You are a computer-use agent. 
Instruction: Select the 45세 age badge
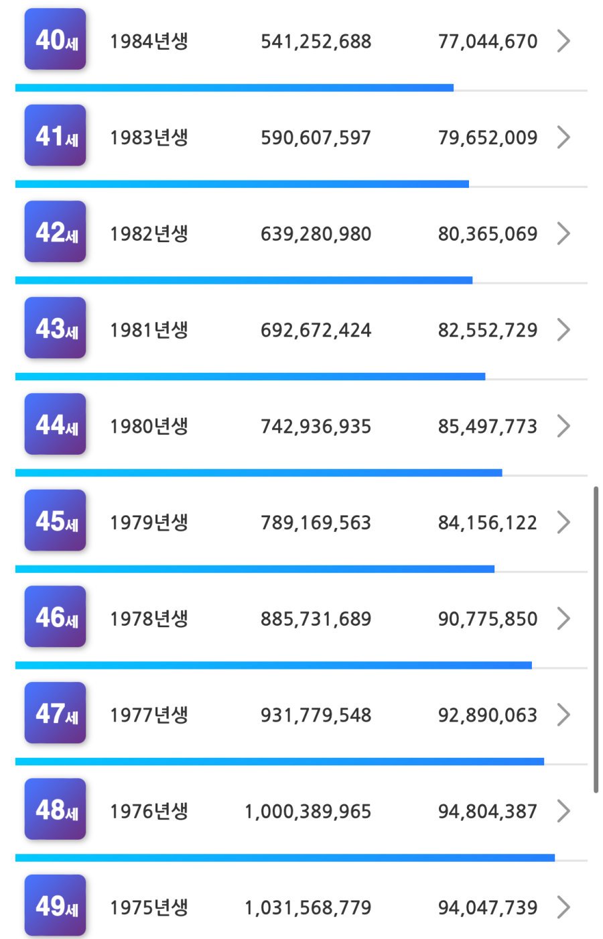[x=55, y=521]
